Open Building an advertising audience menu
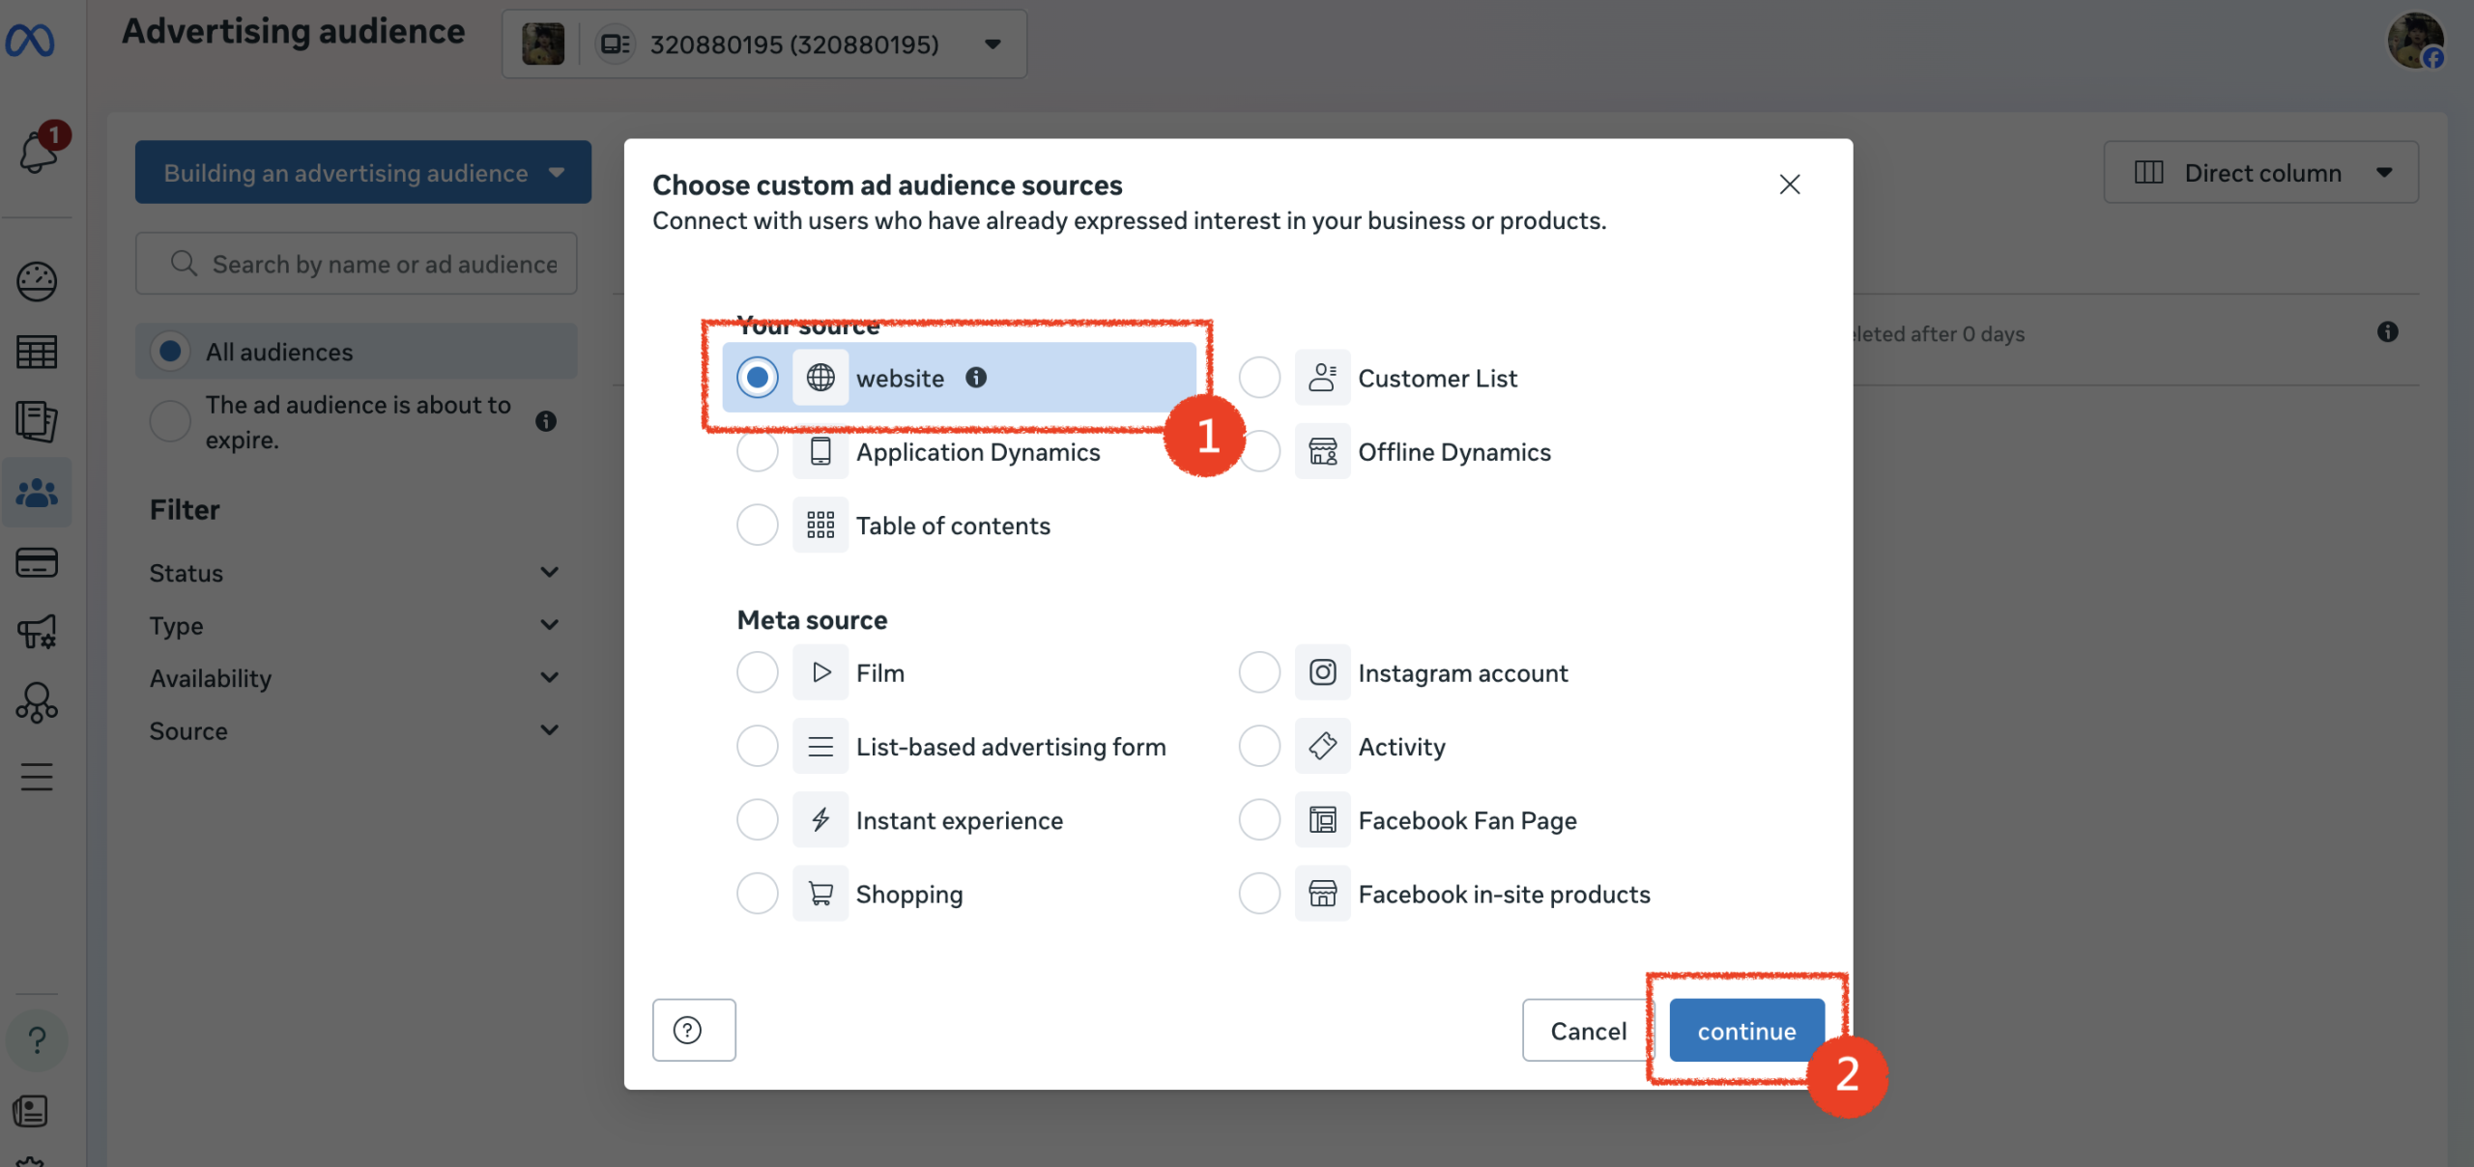This screenshot has height=1167, width=2474. (x=362, y=173)
